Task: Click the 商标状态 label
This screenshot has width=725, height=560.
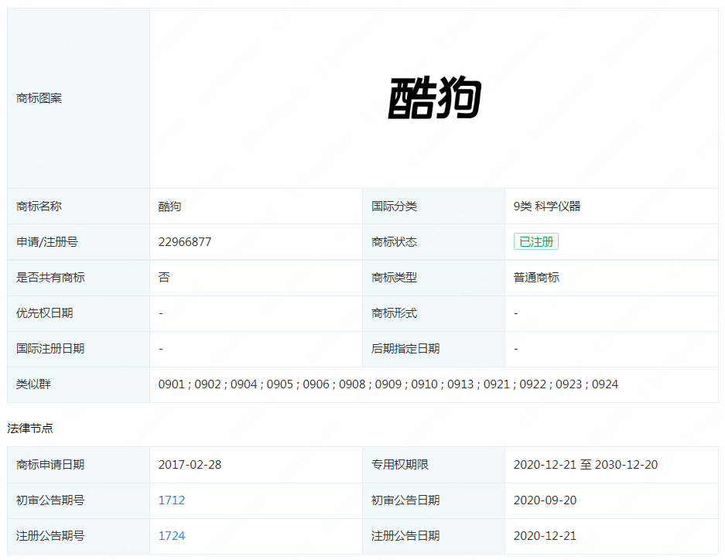Action: click(x=395, y=241)
